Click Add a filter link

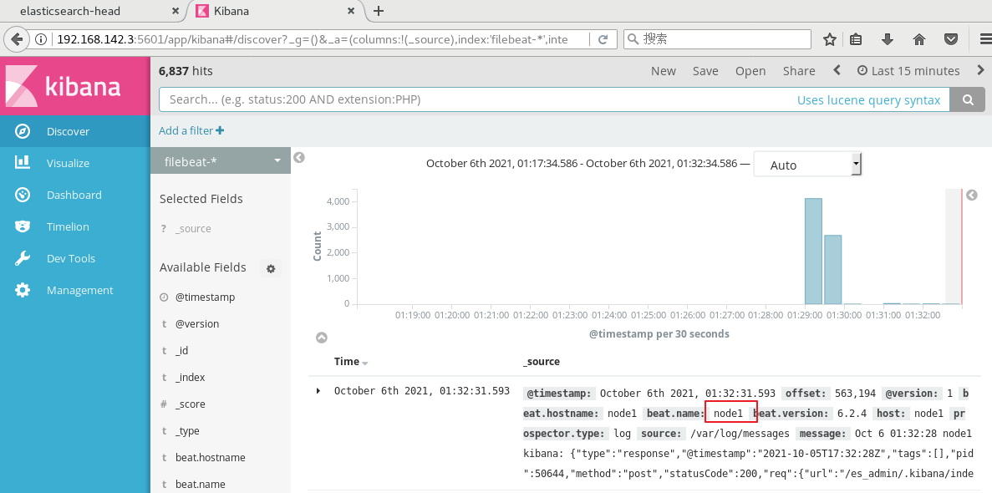pyautogui.click(x=191, y=130)
